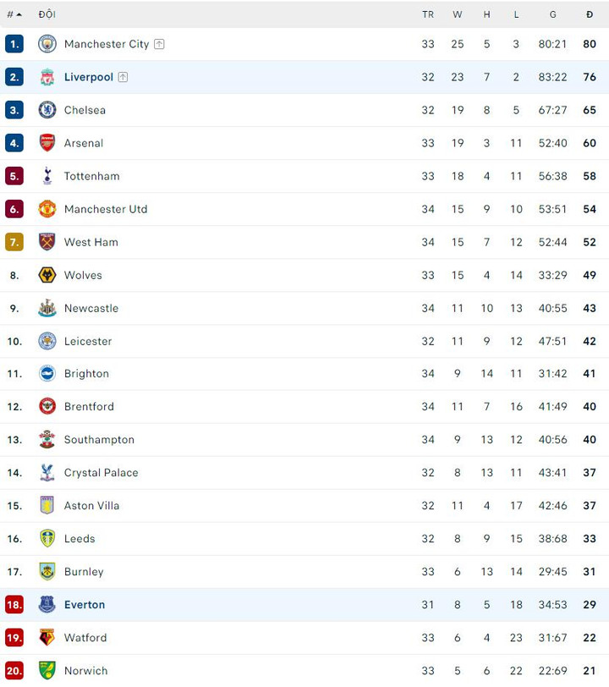609x687 pixels.
Task: Click rank badge number 1
Action: pyautogui.click(x=14, y=44)
